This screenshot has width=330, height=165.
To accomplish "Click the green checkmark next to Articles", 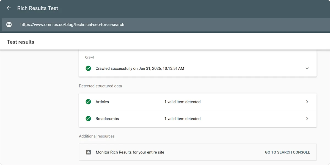I will tap(88, 102).
